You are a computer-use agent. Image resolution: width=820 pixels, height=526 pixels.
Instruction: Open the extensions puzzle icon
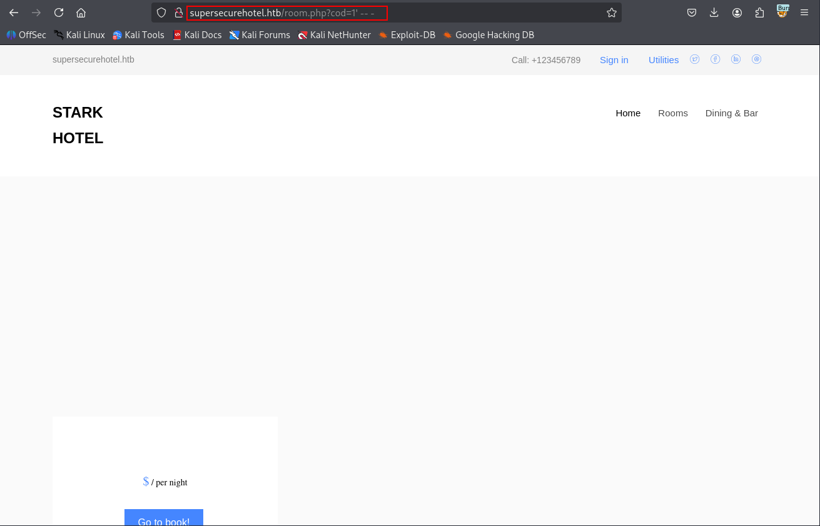759,13
